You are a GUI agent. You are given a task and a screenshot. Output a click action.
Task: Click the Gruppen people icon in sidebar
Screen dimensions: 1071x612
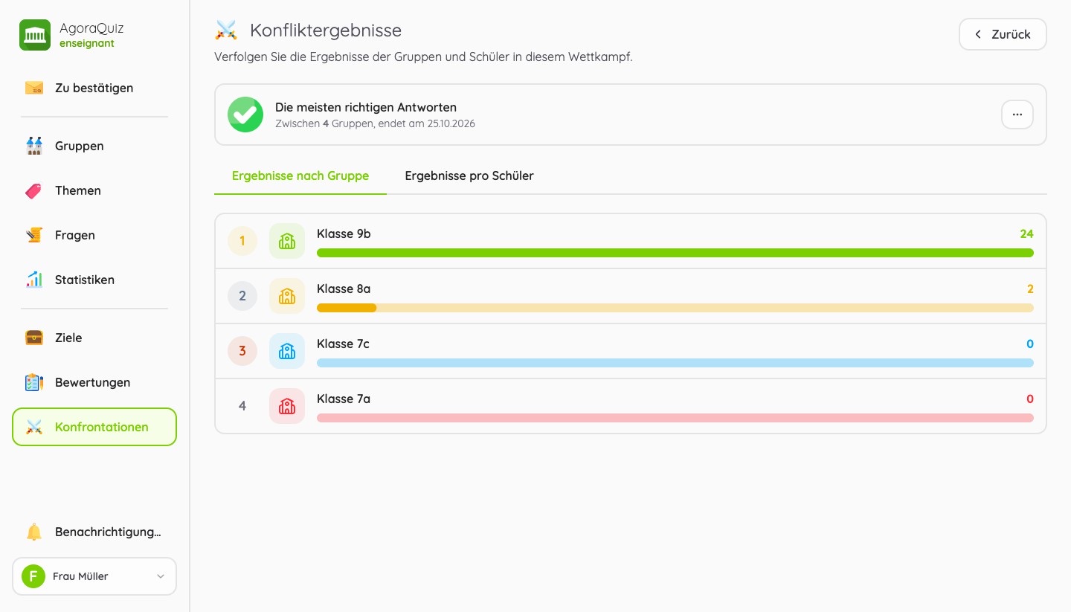click(34, 146)
